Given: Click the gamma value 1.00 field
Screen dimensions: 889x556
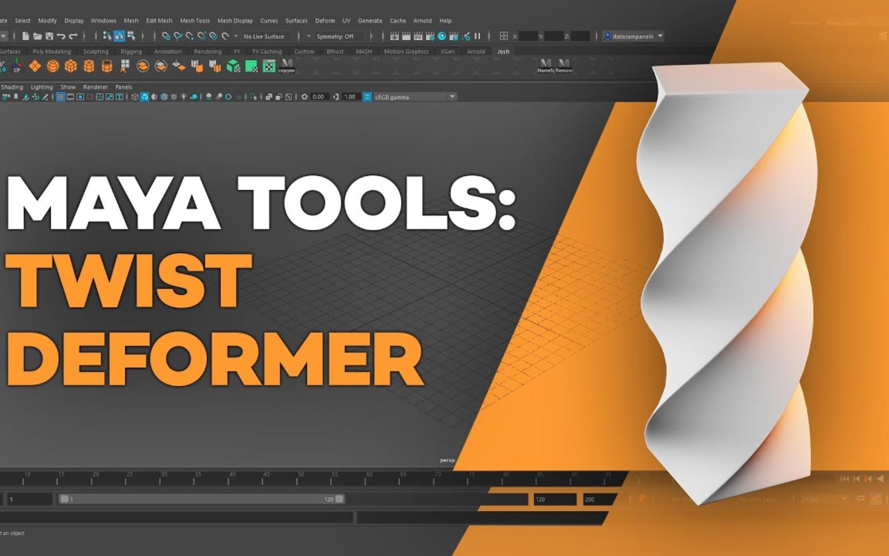Looking at the screenshot, I should [350, 97].
